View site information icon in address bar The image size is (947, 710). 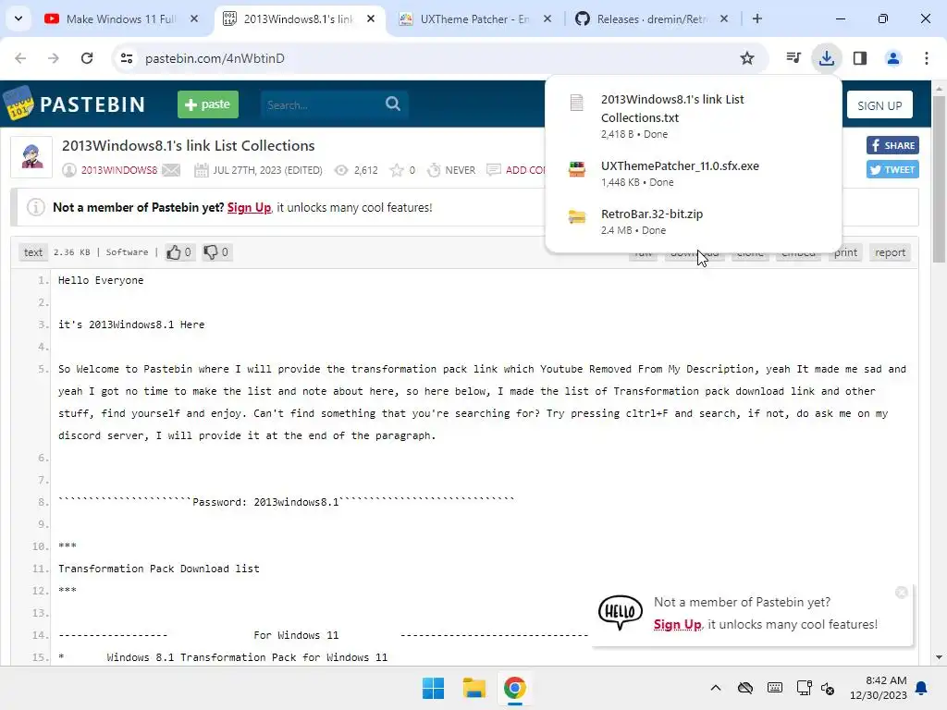pos(127,58)
